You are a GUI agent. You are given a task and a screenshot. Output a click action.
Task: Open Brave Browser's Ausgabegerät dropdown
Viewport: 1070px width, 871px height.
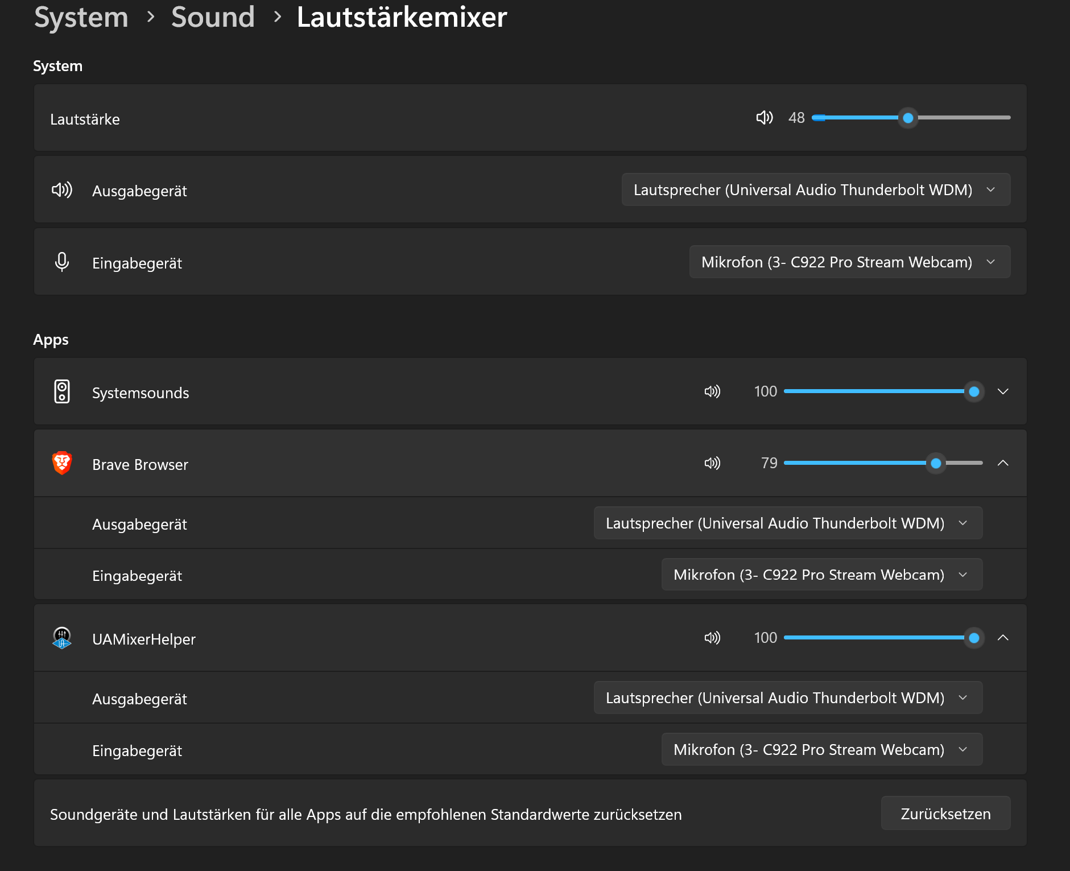[x=788, y=523]
